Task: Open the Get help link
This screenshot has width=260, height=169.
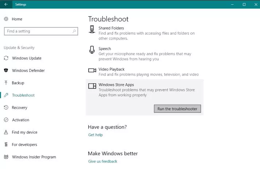Action: pos(95,135)
